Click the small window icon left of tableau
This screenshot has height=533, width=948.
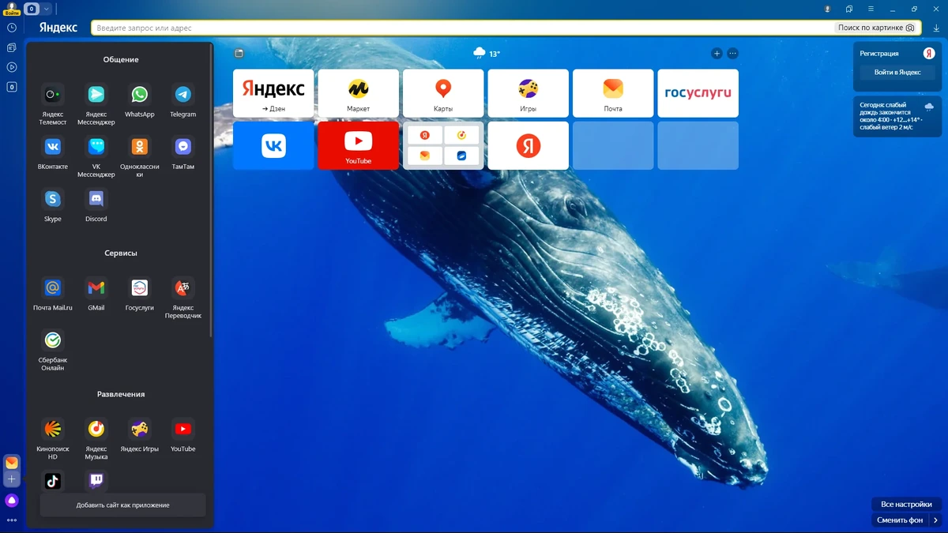[x=239, y=54]
